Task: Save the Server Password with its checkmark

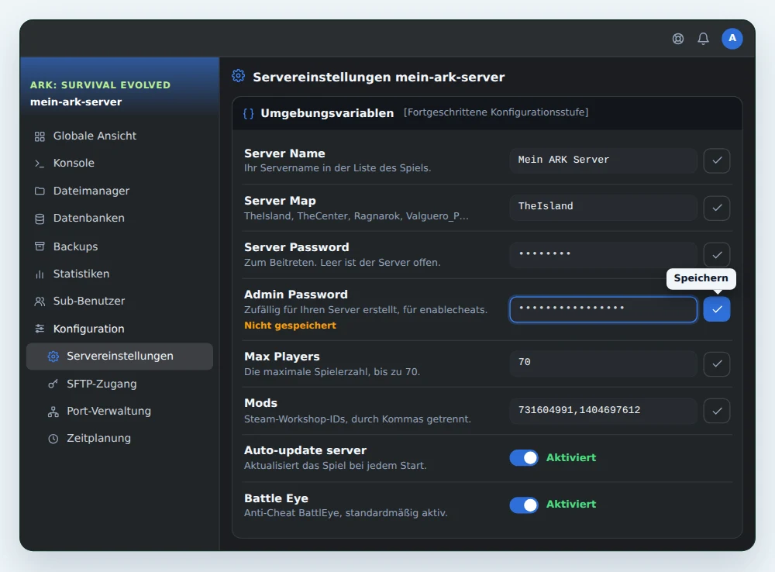Action: pyautogui.click(x=717, y=254)
